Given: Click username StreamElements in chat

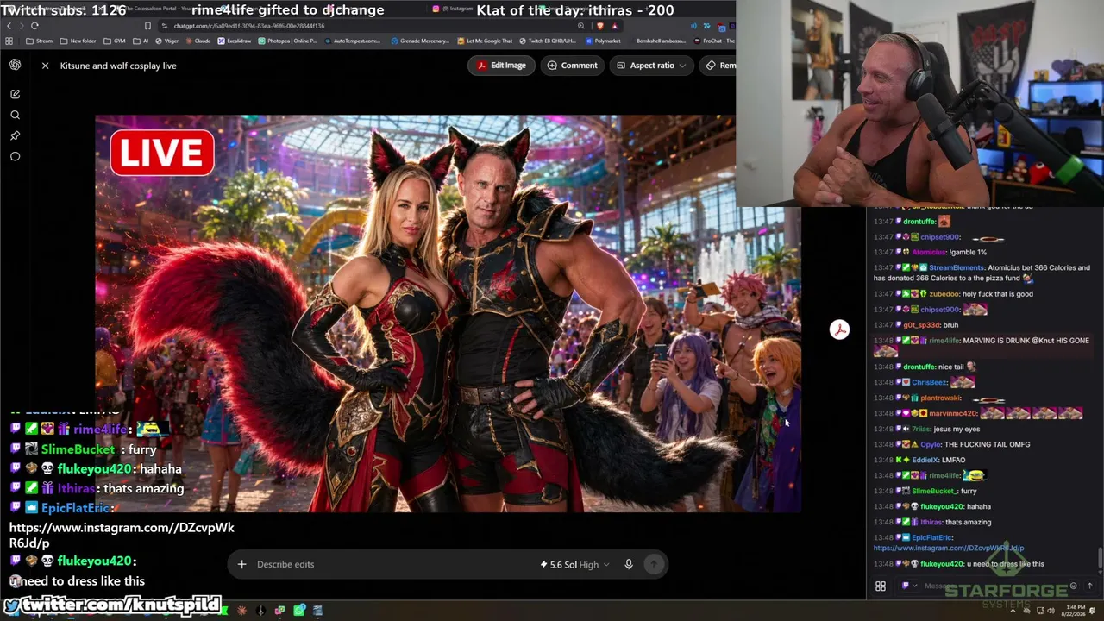Looking at the screenshot, I should 957,267.
